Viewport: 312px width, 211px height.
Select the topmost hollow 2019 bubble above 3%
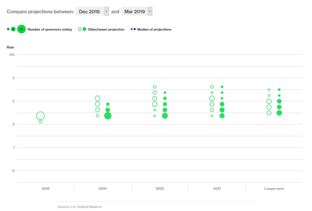click(x=97, y=98)
